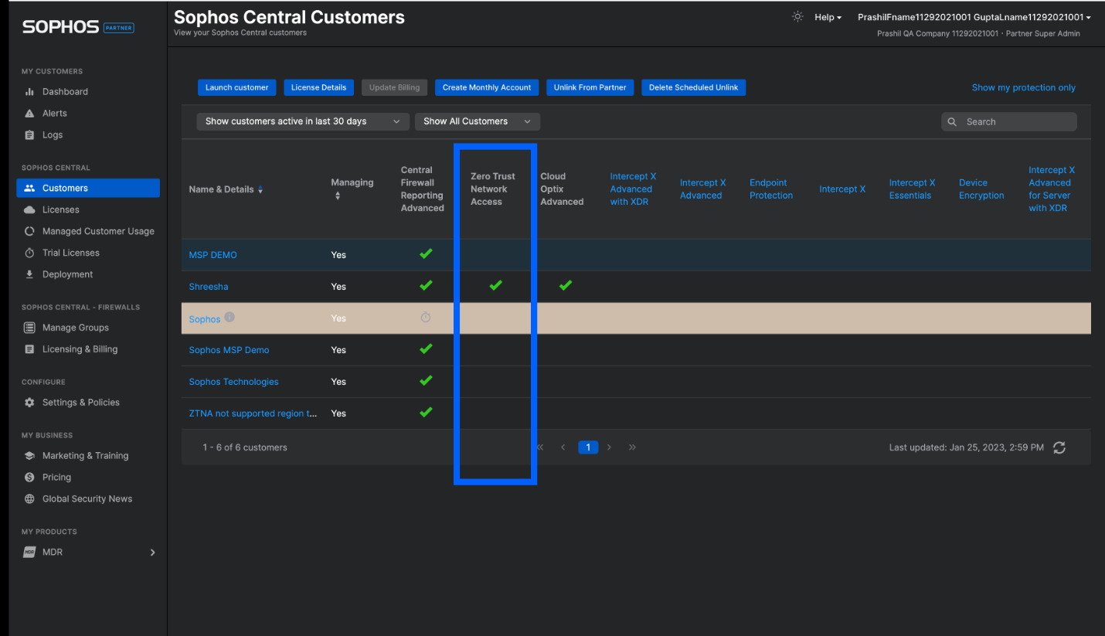Screen dimensions: 1105x636
Task: Open Dashboard in the sidebar
Action: click(x=65, y=91)
